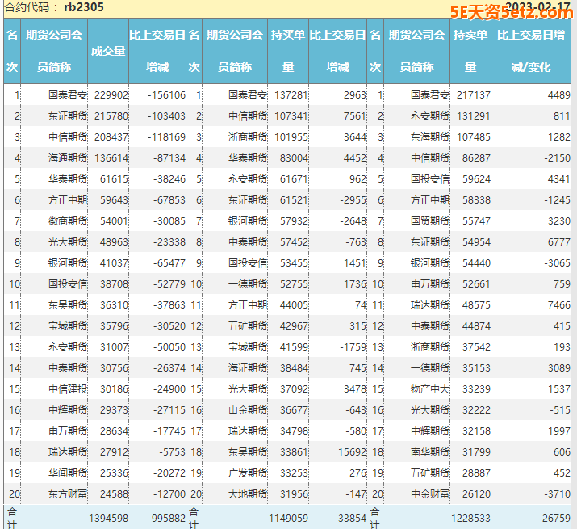The width and height of the screenshot is (577, 529).
Task: Click the contract code rb2305 text
Action: 84,7
